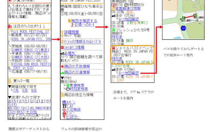Click the music note beside FUJI ROCK FESTIVAL
This screenshot has width=212, height=132.
point(9,32)
